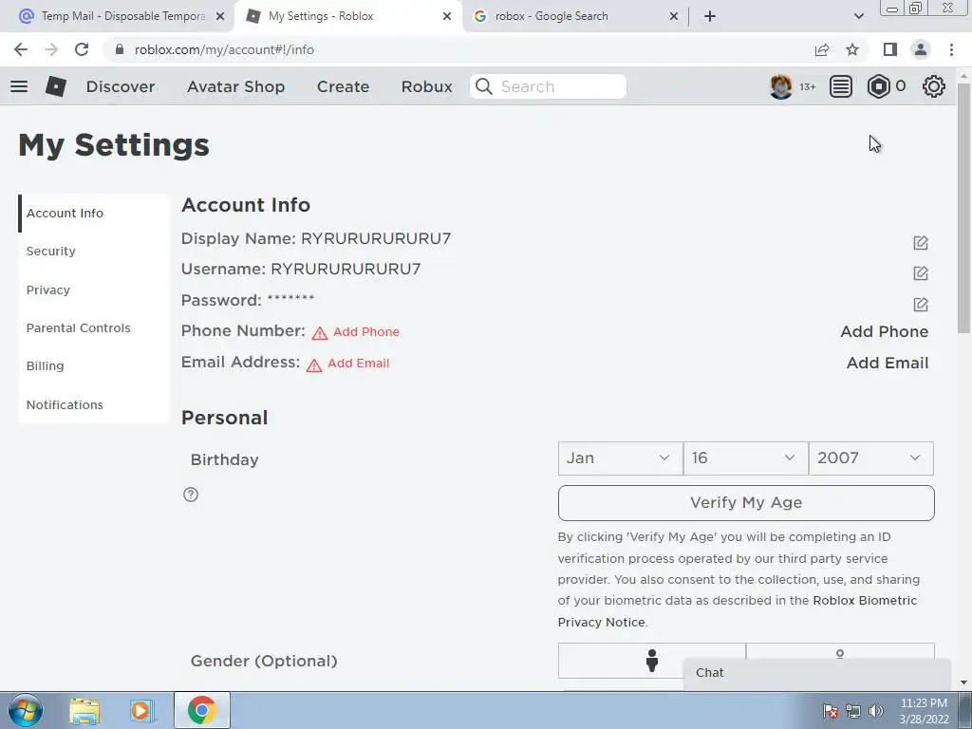
Task: Click the network tray icon
Action: (x=853, y=711)
